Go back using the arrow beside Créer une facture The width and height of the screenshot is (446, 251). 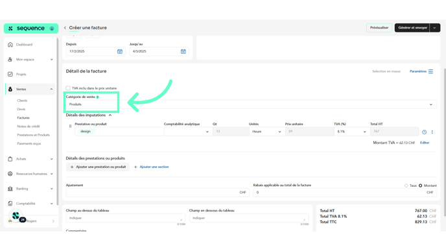click(65, 28)
